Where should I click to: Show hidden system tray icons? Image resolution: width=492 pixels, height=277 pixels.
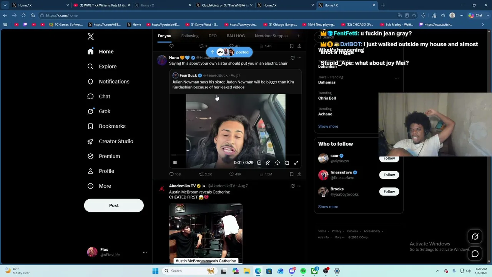(x=437, y=271)
